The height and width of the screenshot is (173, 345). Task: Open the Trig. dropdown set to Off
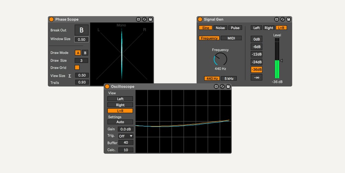click(126, 136)
